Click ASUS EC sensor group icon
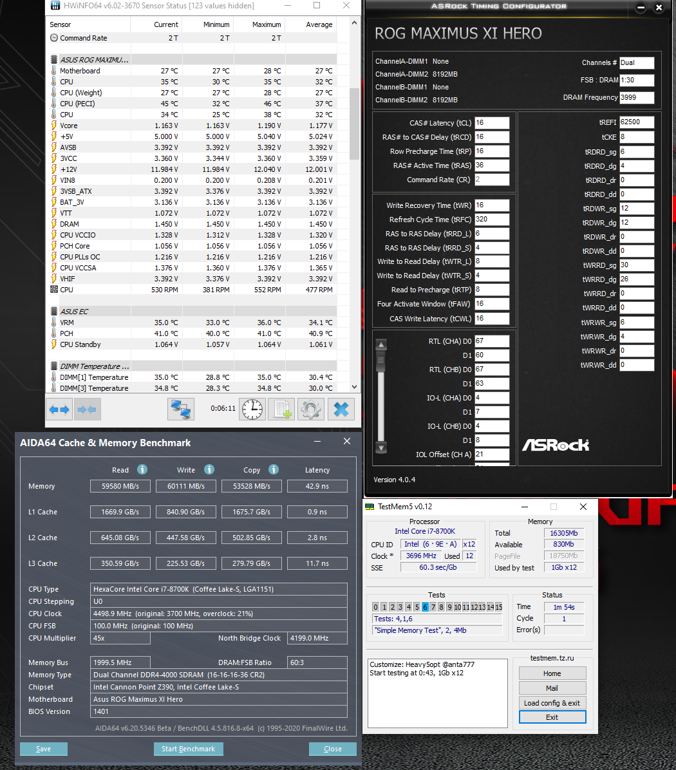The image size is (676, 770). click(x=54, y=312)
